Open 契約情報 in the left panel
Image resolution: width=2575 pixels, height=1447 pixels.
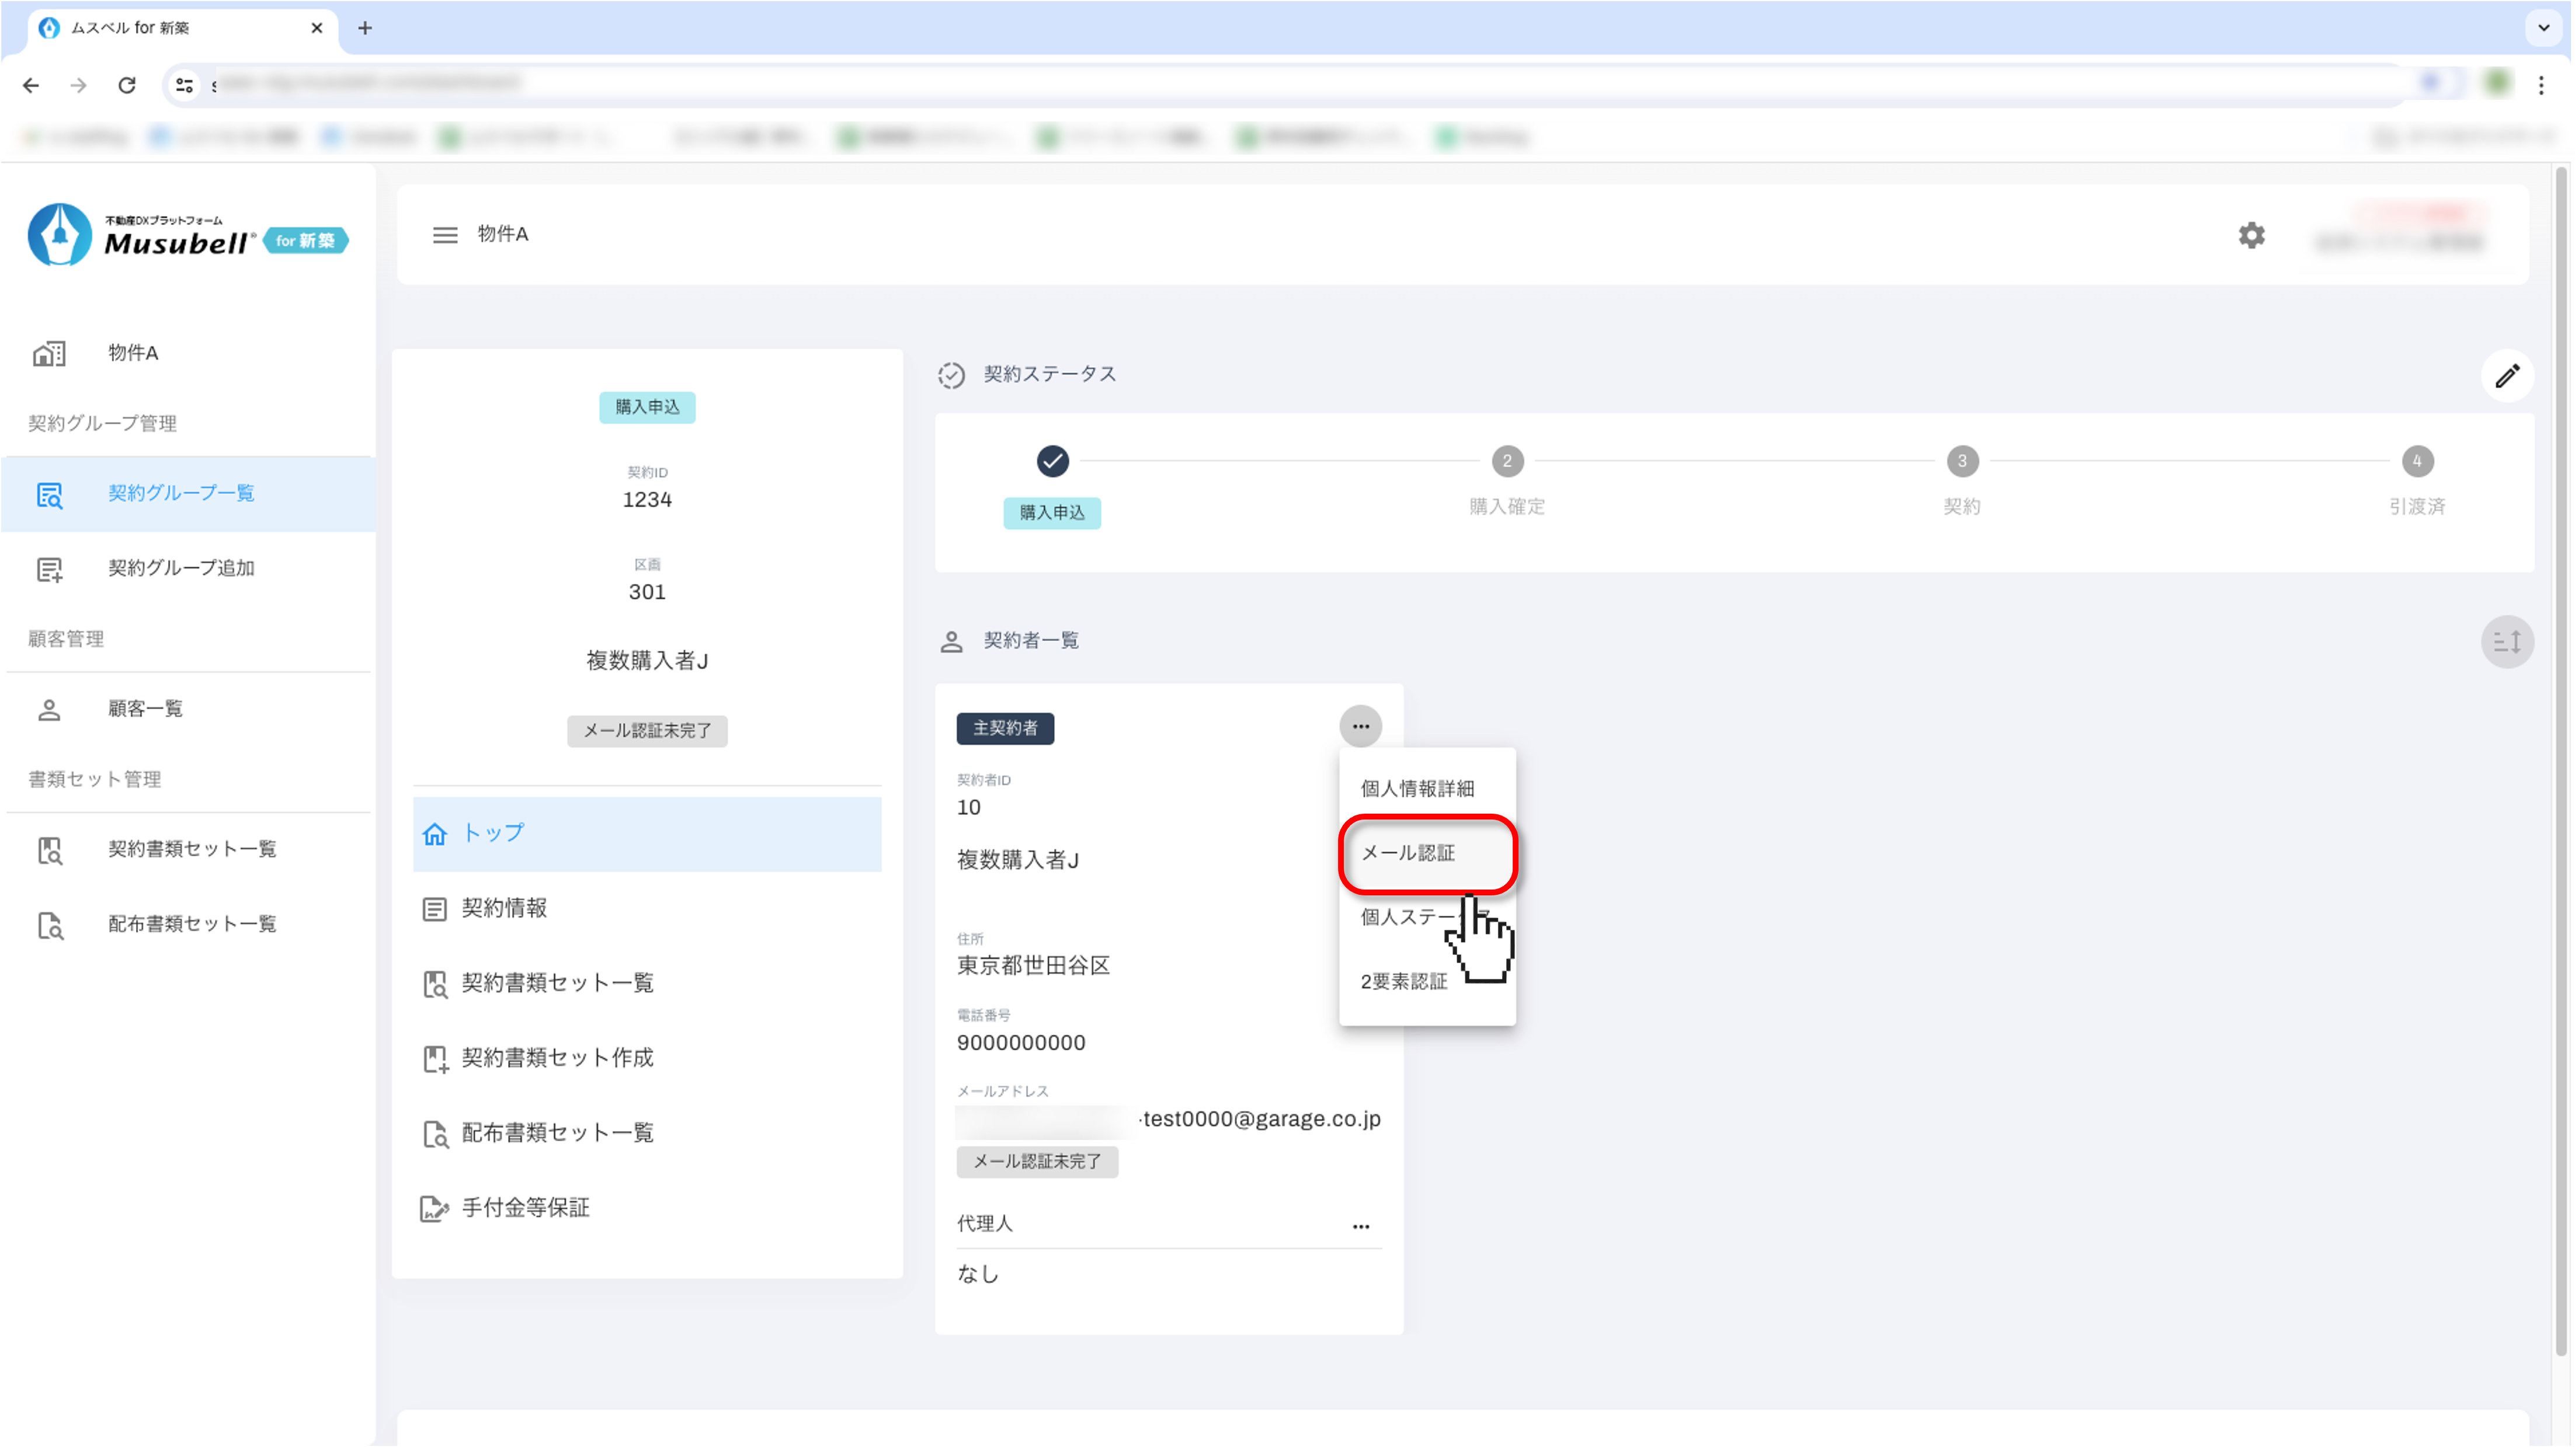pyautogui.click(x=504, y=908)
